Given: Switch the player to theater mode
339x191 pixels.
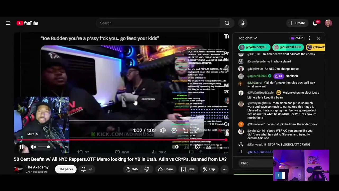Looking at the screenshot, I should point(208,147).
